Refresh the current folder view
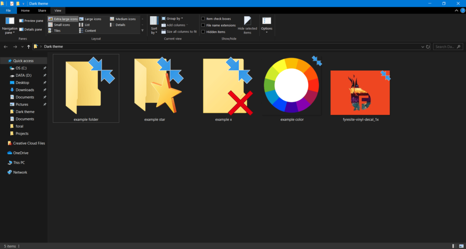The height and width of the screenshot is (249, 466). point(428,46)
